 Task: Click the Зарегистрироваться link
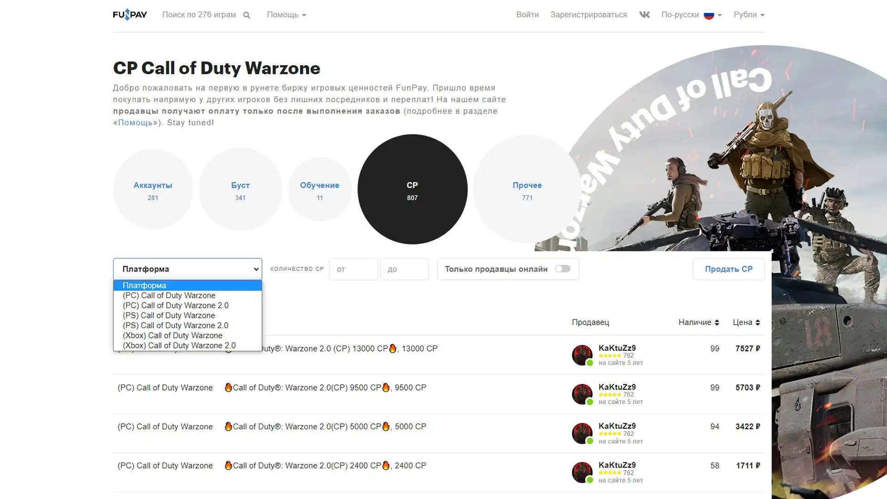[589, 15]
